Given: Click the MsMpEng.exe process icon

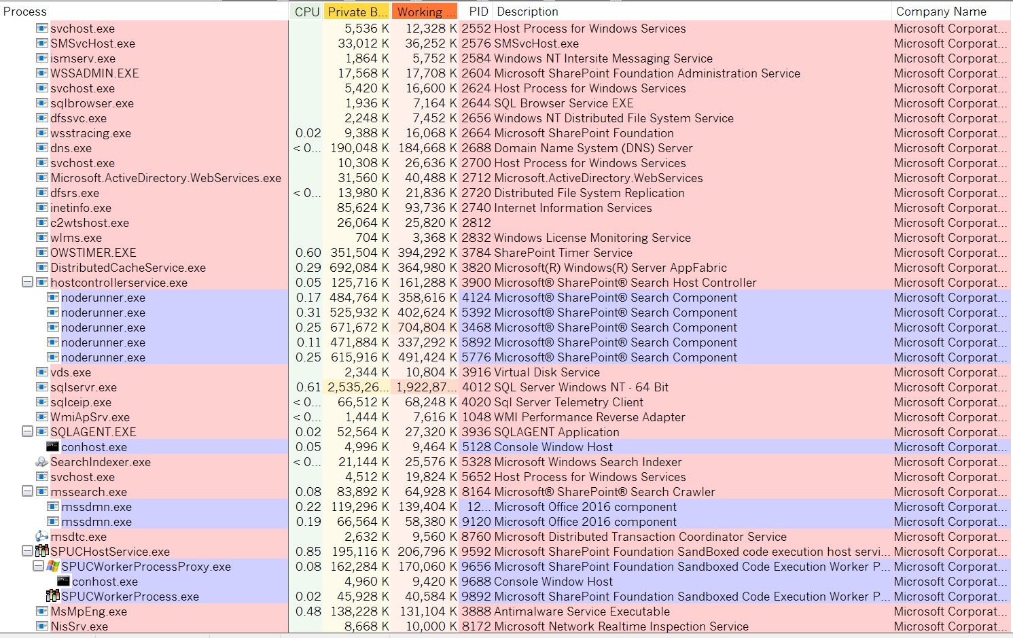Looking at the screenshot, I should pyautogui.click(x=42, y=612).
